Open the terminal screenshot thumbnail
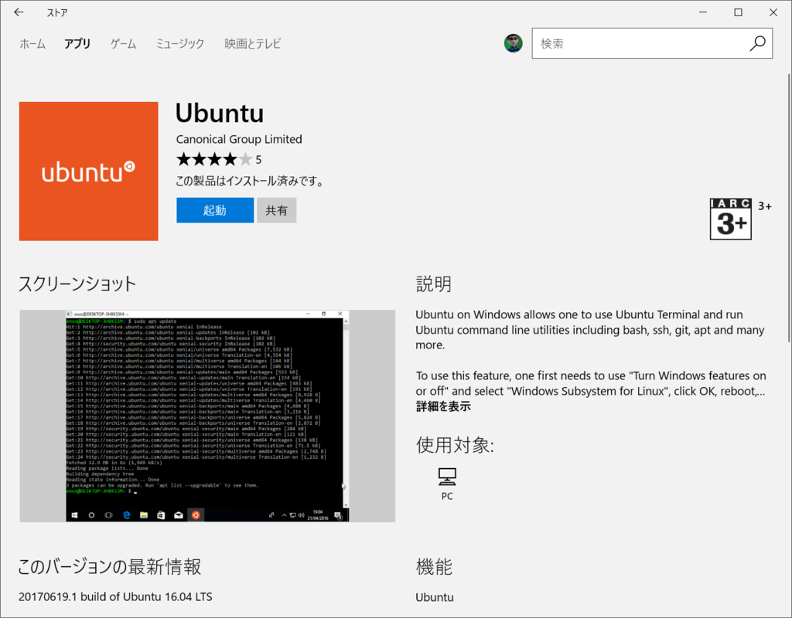The width and height of the screenshot is (792, 618). [x=207, y=416]
